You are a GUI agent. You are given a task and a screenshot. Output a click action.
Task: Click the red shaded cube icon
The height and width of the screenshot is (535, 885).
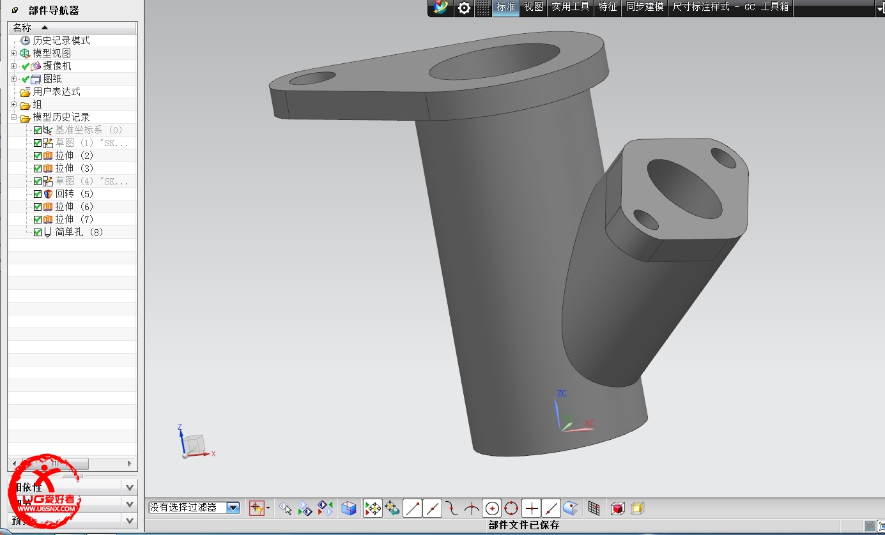click(617, 508)
